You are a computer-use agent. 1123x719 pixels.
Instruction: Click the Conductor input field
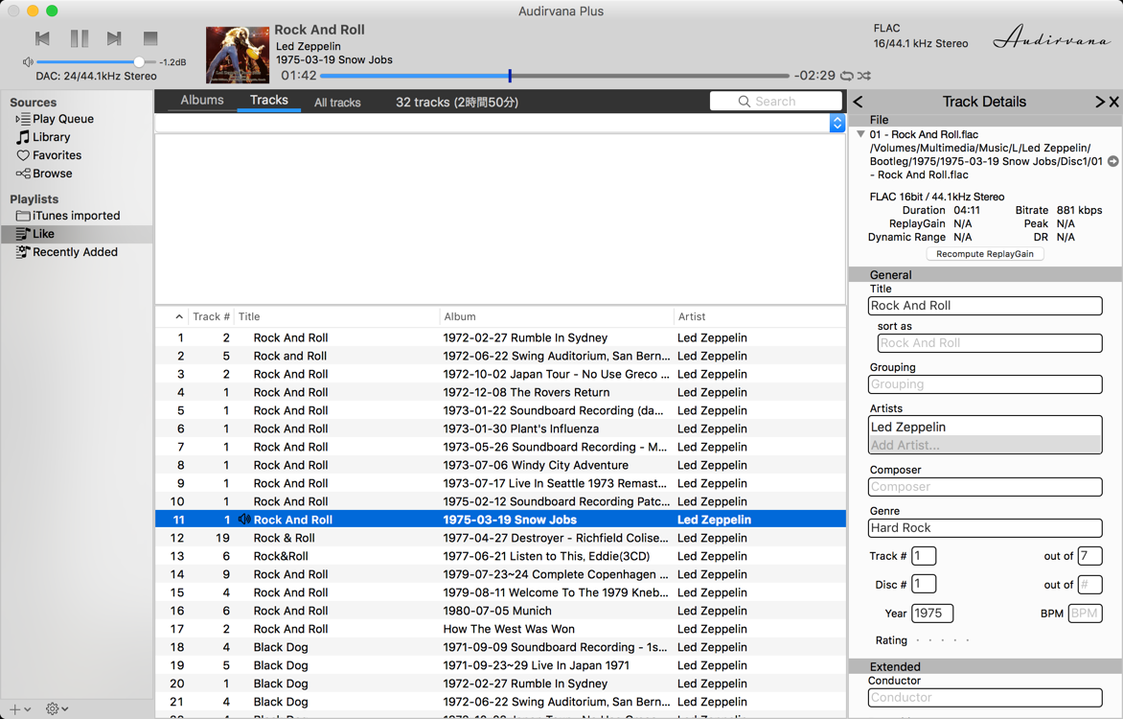point(985,698)
